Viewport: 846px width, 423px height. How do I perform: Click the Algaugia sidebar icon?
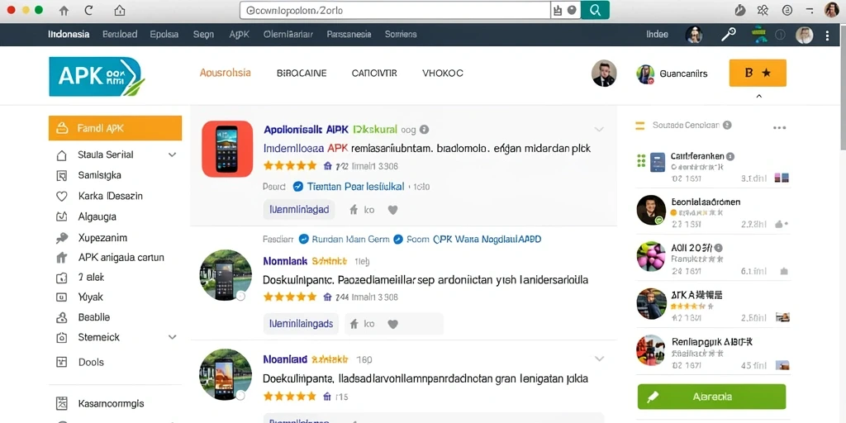(x=61, y=217)
